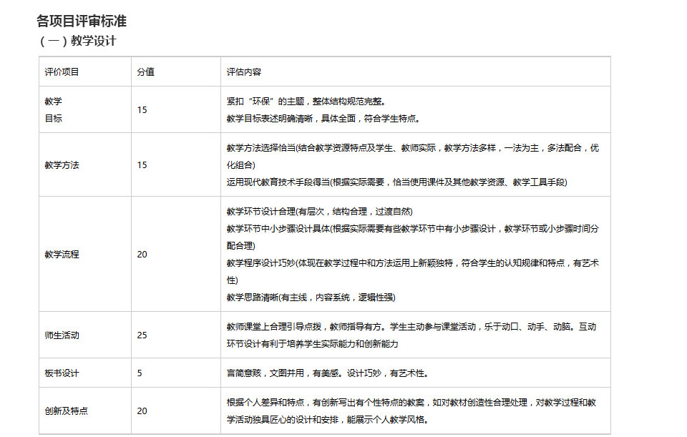Click the 评价项目 column header
This screenshot has height=437, width=687.
tap(62, 72)
